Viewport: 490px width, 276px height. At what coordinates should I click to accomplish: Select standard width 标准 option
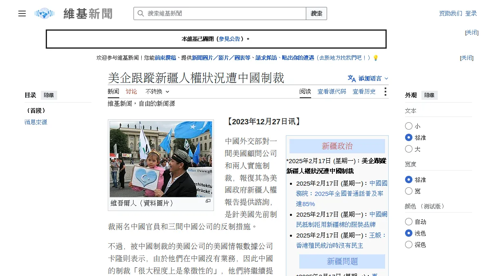409,180
